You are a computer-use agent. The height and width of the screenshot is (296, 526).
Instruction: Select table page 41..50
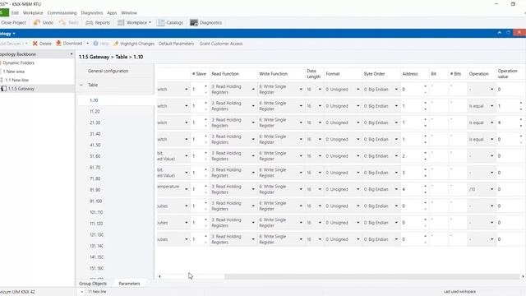point(95,145)
